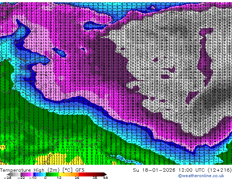Click the 'Su 18-01-2026 12:00 UTC (12+216)' date label
The image size is (232, 179).
(182, 170)
